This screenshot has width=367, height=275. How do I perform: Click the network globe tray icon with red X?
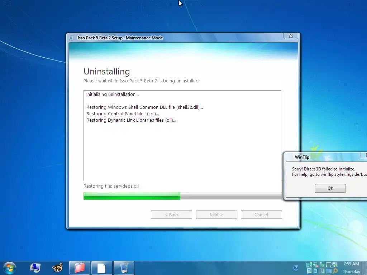point(315,265)
